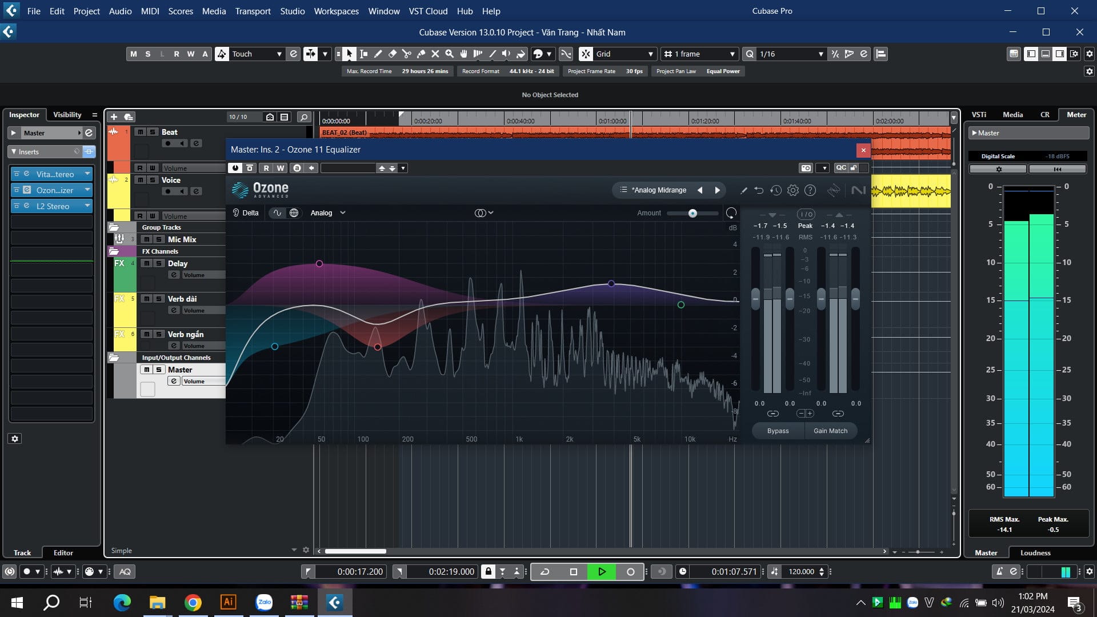Open Ozone help question mark
The height and width of the screenshot is (617, 1097).
pos(810,190)
